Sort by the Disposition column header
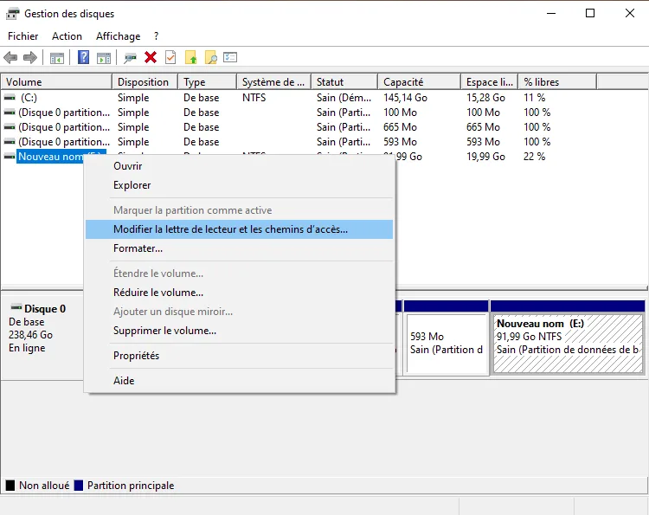The height and width of the screenshot is (515, 649). pos(145,82)
